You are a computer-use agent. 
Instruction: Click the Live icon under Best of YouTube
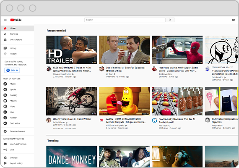click(x=5, y=112)
